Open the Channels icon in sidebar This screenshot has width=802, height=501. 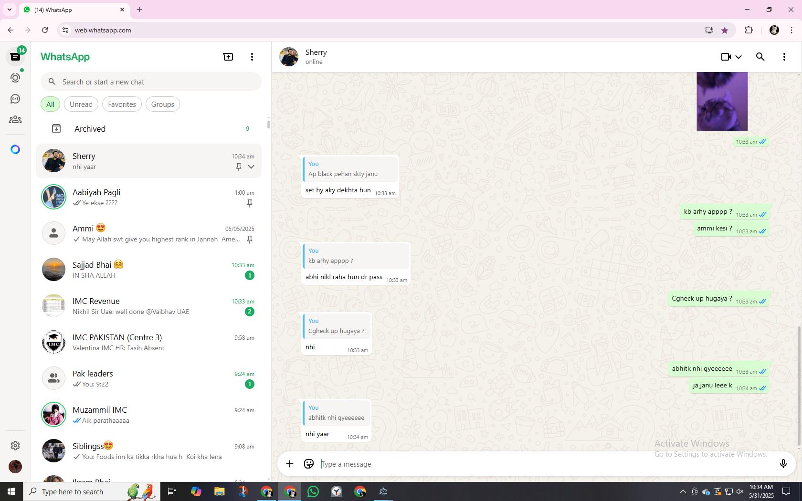point(15,99)
